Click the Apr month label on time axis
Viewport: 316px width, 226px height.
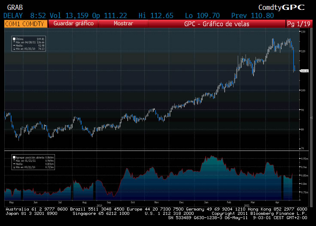coord(277,202)
